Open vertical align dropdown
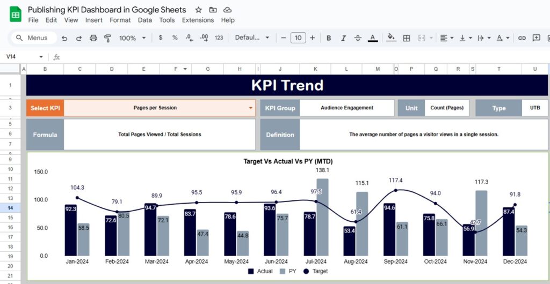The width and height of the screenshot is (550, 284). pos(466,38)
